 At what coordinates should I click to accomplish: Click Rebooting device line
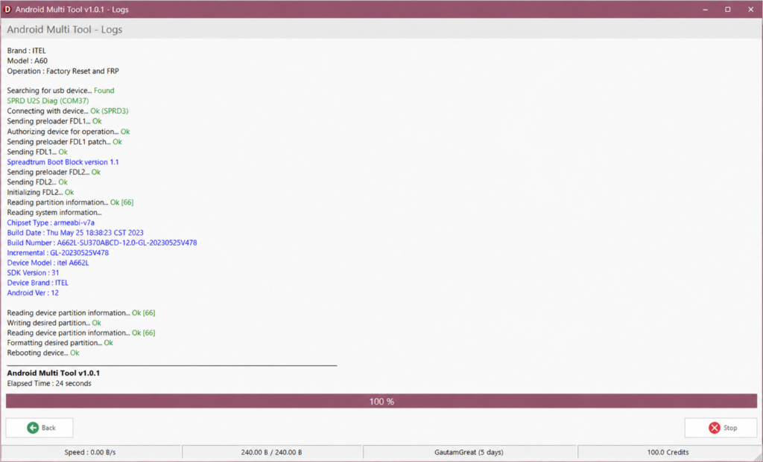(x=42, y=353)
